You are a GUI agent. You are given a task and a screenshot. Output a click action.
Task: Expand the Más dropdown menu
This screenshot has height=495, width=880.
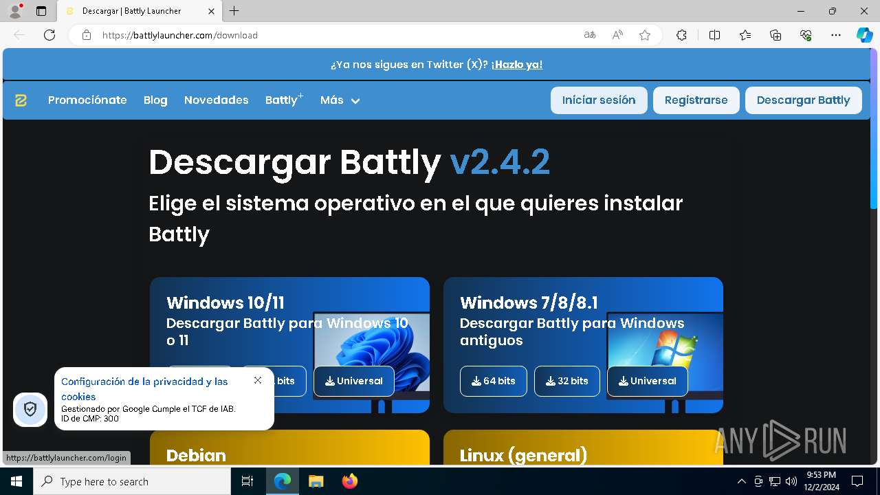pyautogui.click(x=340, y=100)
